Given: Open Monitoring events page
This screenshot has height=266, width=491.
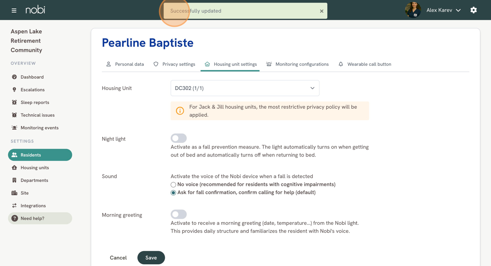Looking at the screenshot, I should point(40,128).
